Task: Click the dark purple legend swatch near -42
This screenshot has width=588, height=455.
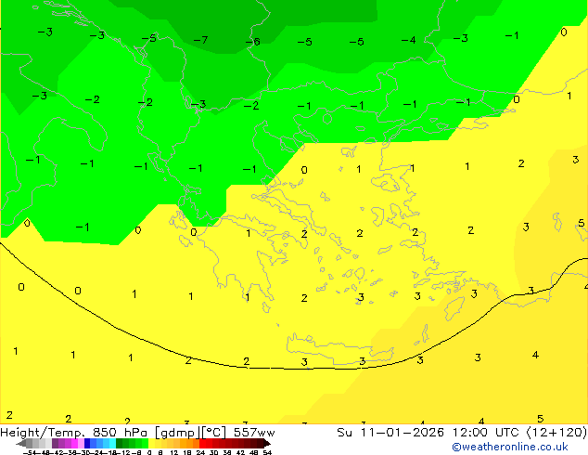Action: coord(55,443)
